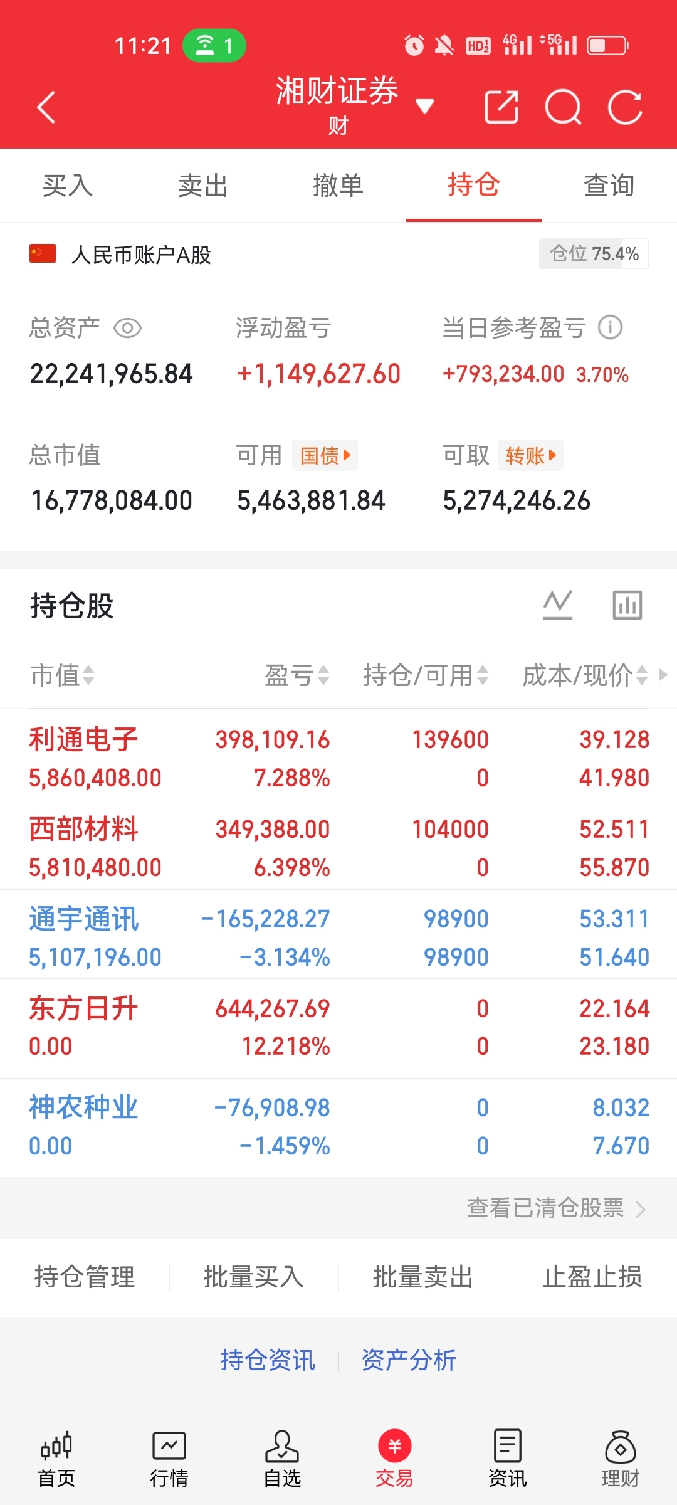This screenshot has height=1505, width=677.
Task: Open the bar chart distribution icon
Action: (x=627, y=605)
